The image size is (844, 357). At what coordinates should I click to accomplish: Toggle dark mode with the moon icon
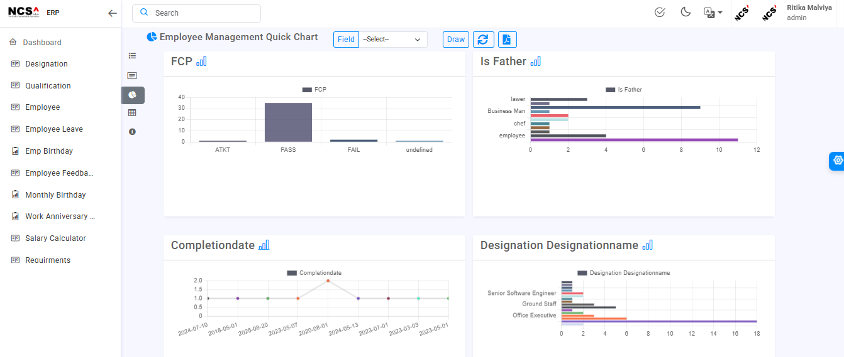click(686, 13)
